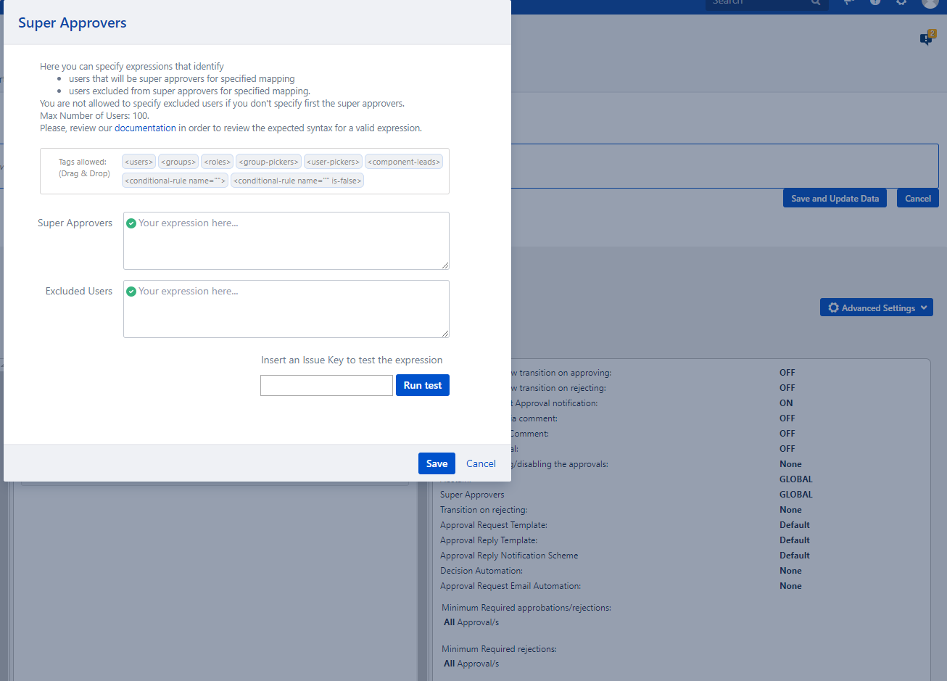Select the <groups> tag
Image resolution: width=947 pixels, height=681 pixels.
[178, 162]
